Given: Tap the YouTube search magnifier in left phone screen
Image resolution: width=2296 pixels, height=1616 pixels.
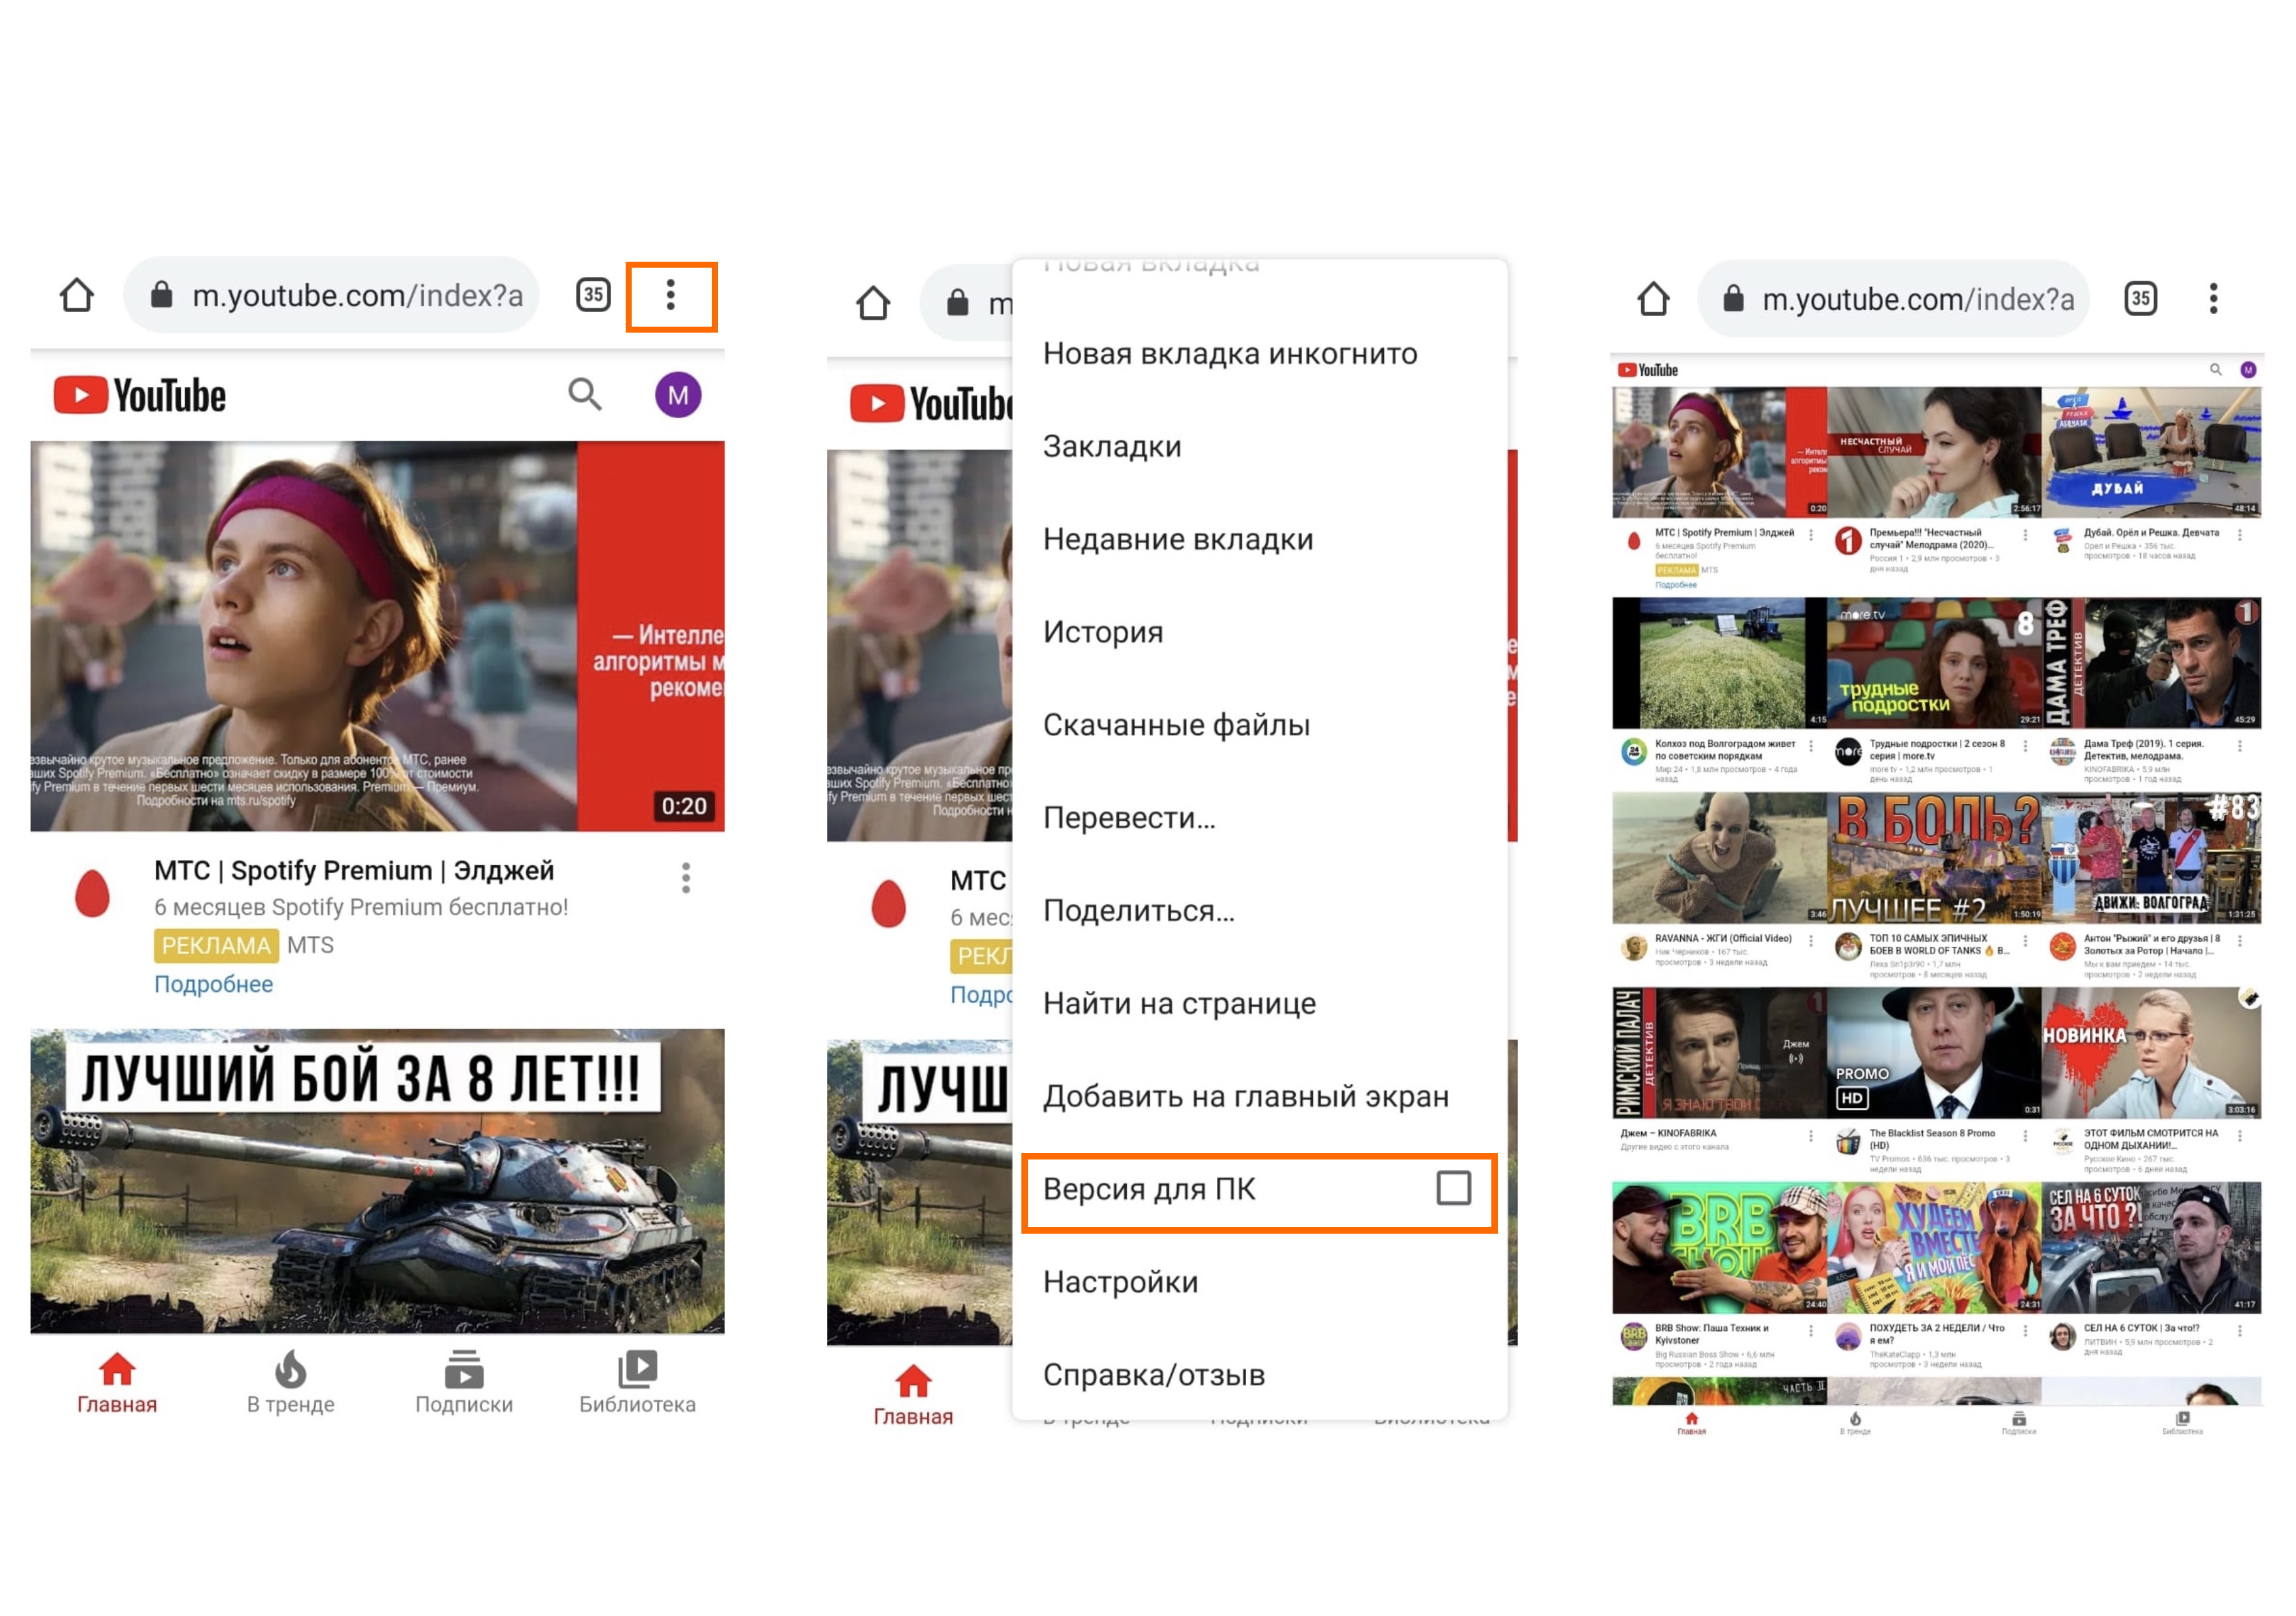Looking at the screenshot, I should (585, 395).
